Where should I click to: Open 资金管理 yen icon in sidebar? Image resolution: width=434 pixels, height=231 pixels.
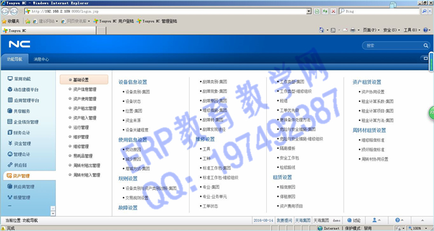10,143
